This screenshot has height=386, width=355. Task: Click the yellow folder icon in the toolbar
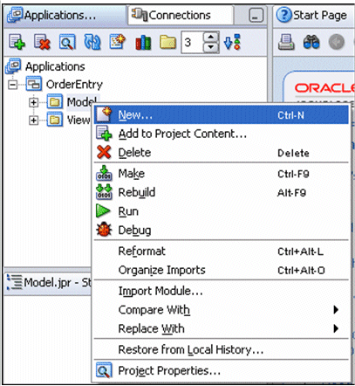point(167,43)
